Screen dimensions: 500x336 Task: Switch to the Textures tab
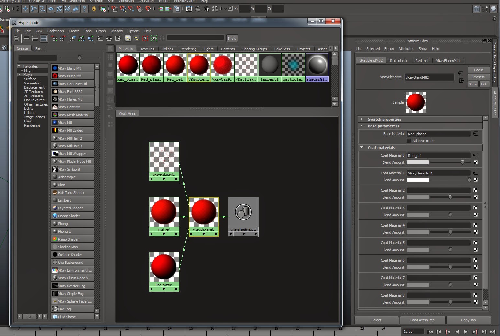tap(147, 49)
